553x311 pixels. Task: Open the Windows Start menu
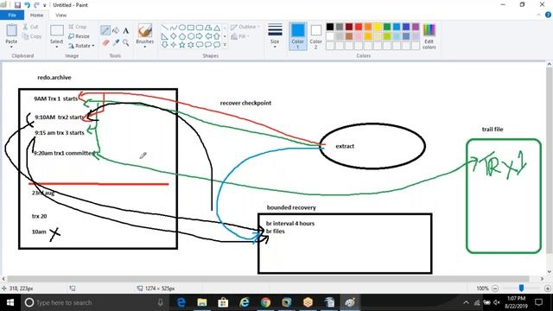pos(10,302)
